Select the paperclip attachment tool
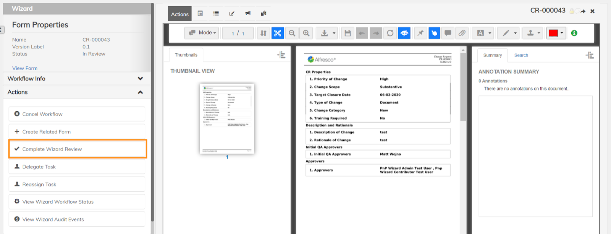 pos(462,33)
